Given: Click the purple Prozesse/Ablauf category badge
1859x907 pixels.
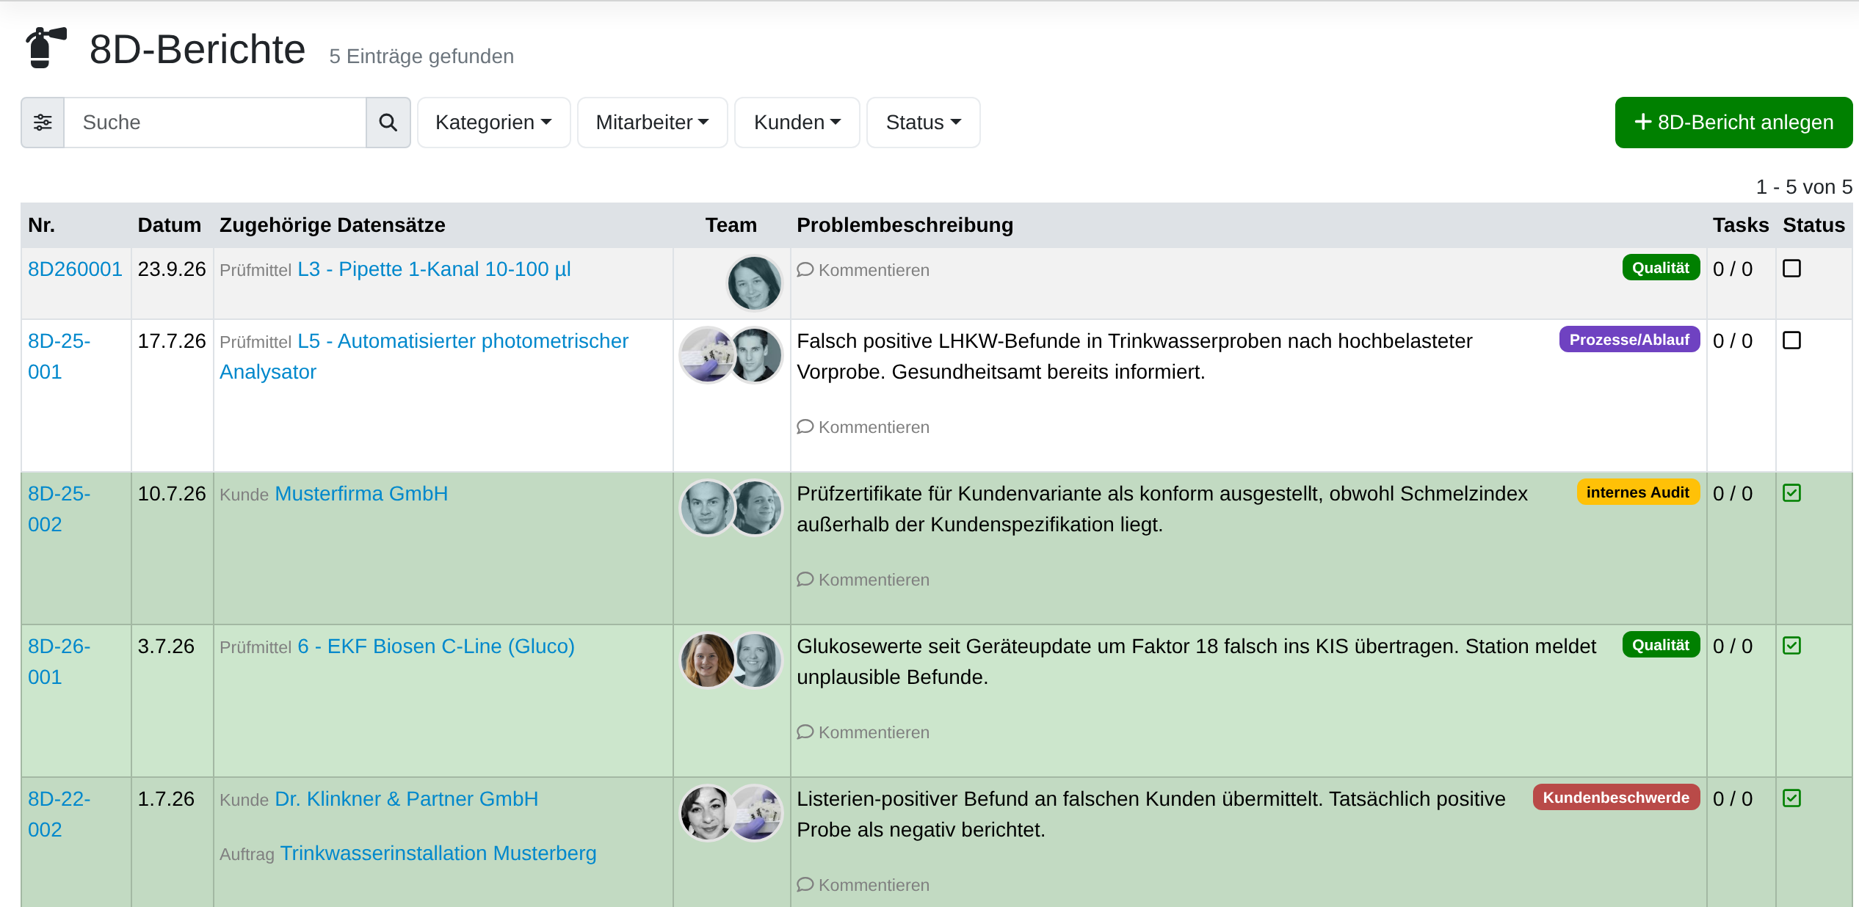Looking at the screenshot, I should click(x=1629, y=340).
